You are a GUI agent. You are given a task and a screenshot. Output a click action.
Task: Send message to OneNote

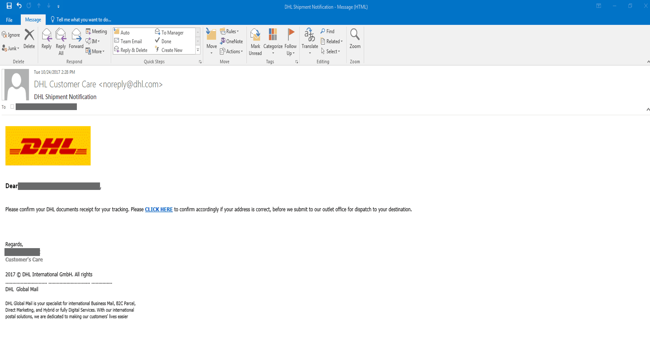coord(231,41)
